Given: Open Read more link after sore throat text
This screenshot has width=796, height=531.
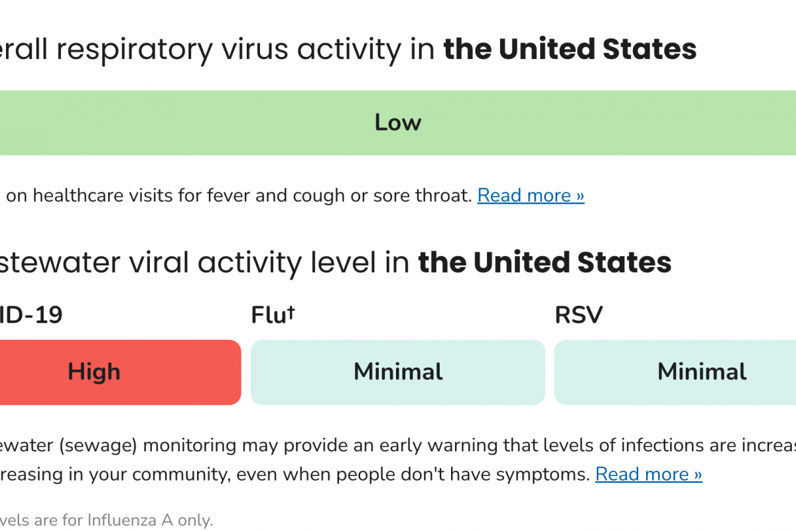Looking at the screenshot, I should 531,195.
